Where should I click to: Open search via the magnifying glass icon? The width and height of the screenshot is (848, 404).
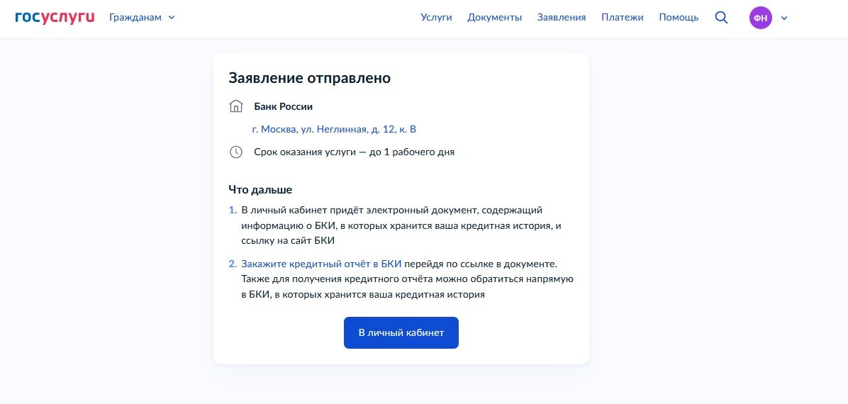click(721, 18)
